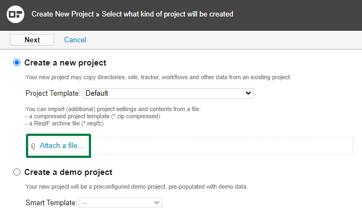Click the preconfigured demo project description text

coord(136,186)
